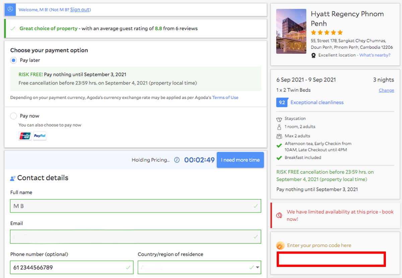Click the user profile icon
402x278 pixels.
pyautogui.click(x=10, y=9)
